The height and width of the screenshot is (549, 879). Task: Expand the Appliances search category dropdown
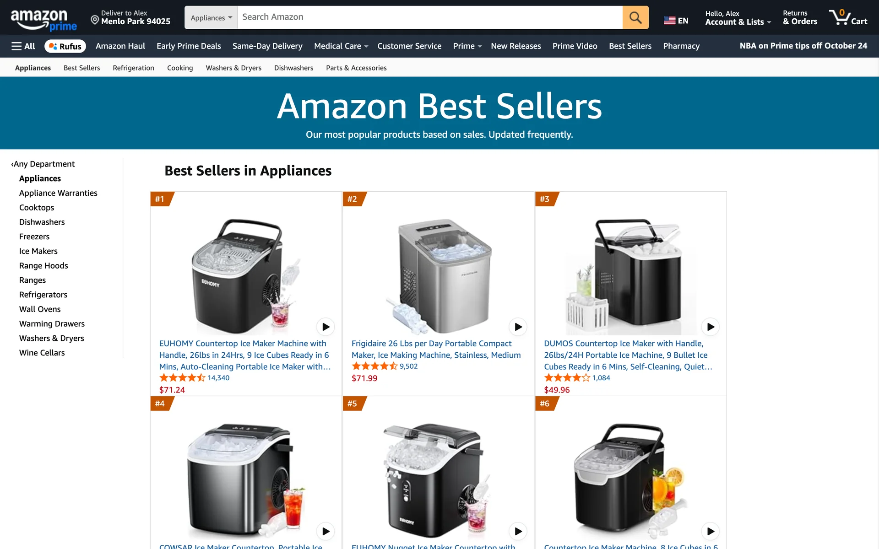coord(211,17)
